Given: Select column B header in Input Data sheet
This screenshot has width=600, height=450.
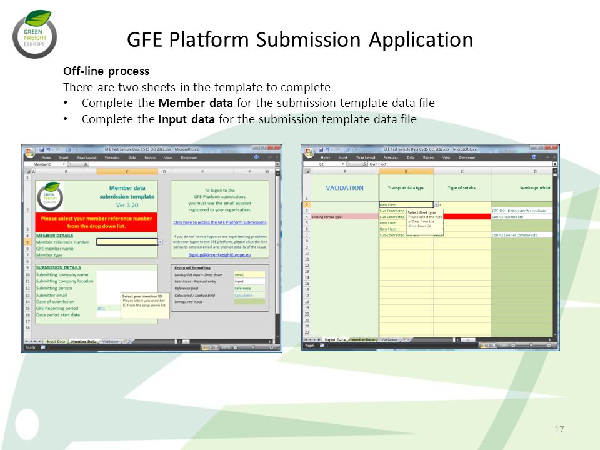Looking at the screenshot, I should tap(406, 171).
